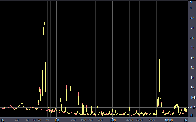
Task: Click the -36 dB axis label
Action: point(192,38)
